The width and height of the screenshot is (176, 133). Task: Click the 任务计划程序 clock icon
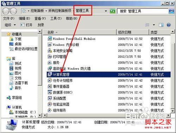pos(50,81)
